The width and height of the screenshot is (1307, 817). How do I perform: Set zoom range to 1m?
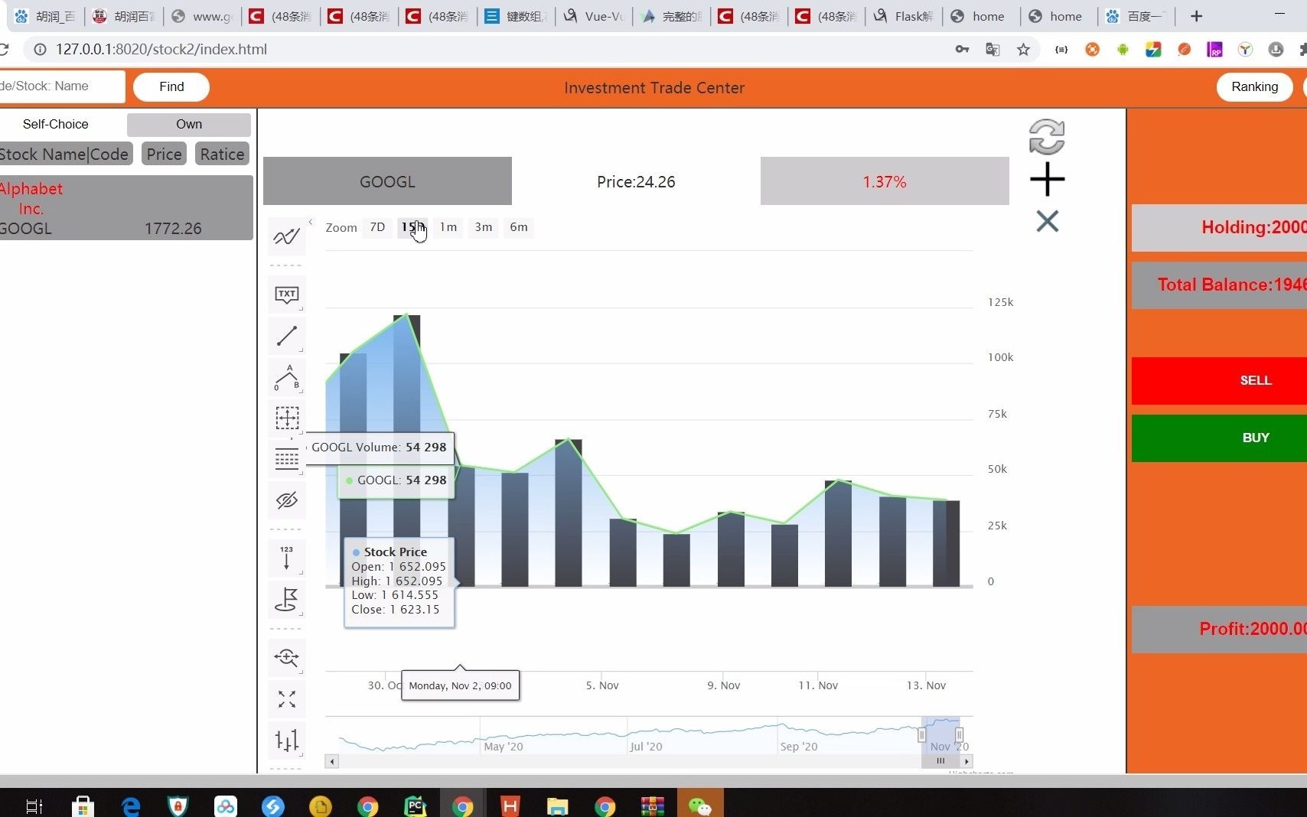click(x=448, y=227)
